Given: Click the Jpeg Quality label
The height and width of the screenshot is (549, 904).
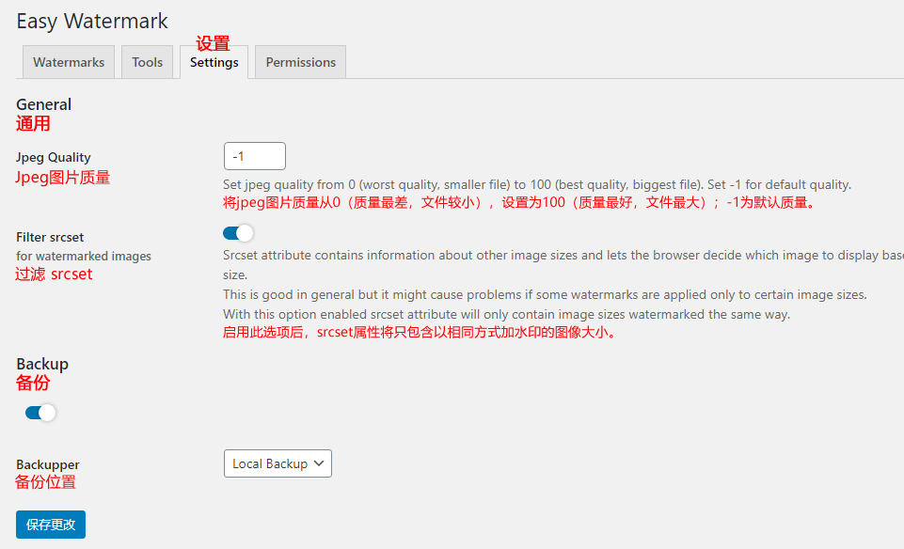Looking at the screenshot, I should click(x=53, y=157).
